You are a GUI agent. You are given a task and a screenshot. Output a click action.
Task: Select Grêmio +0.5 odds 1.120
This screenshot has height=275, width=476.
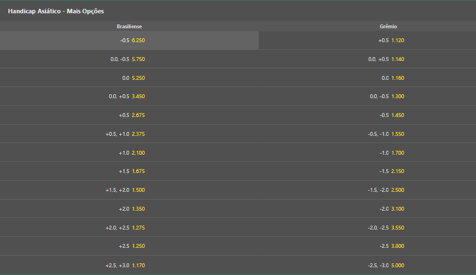tap(367, 40)
